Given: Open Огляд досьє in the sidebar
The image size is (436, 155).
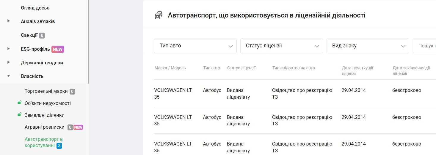Looking at the screenshot, I should [x=35, y=8].
